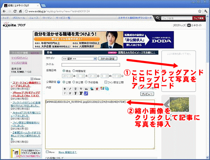Screen dimensions: 210x160
Task: Select the second-smallest font size F icon
Action: pyautogui.click(x=70, y=93)
